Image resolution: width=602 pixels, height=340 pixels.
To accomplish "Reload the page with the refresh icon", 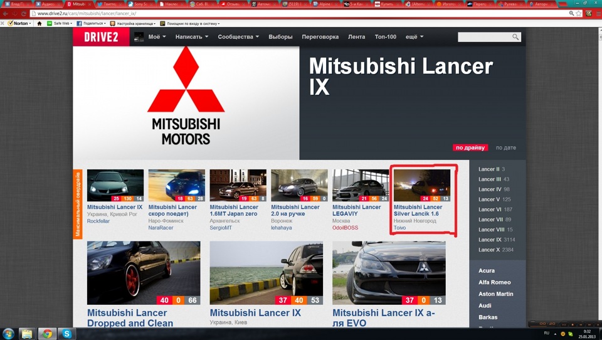I will (23, 13).
